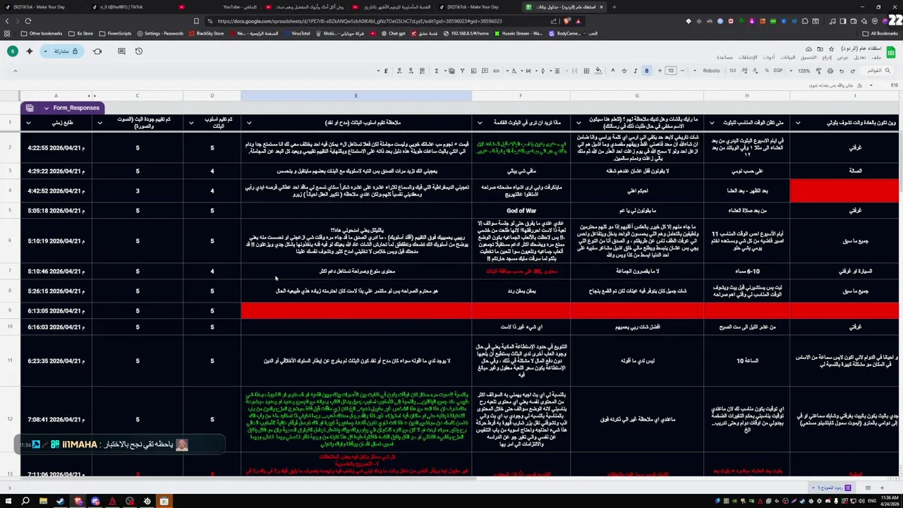
Task: Open the Data (البيانات) menu
Action: (x=787, y=57)
